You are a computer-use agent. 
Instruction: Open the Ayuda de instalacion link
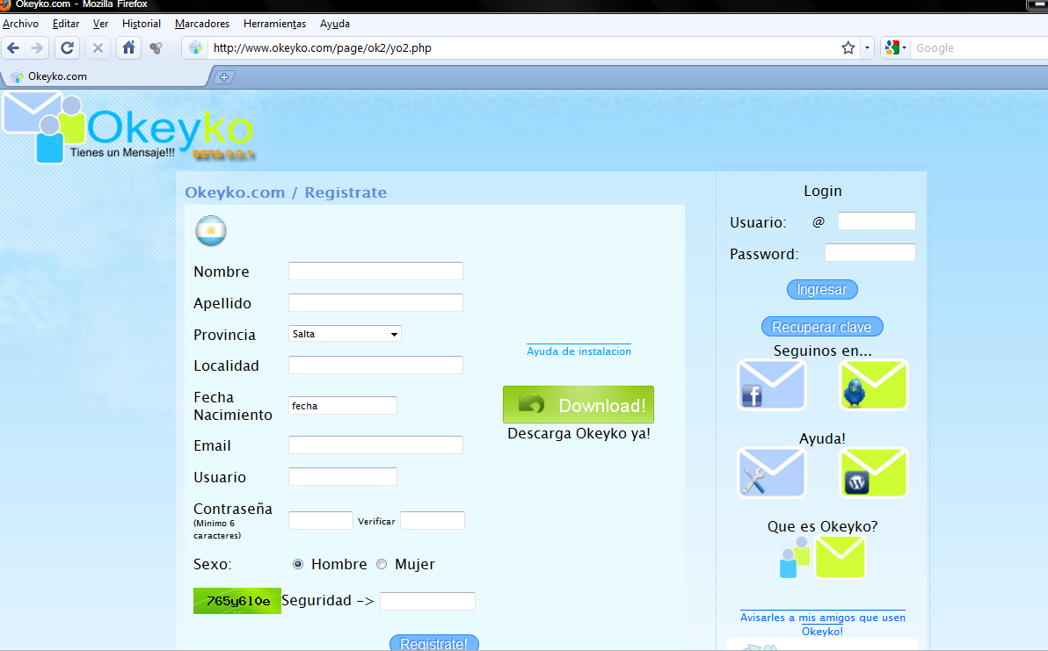click(x=579, y=351)
